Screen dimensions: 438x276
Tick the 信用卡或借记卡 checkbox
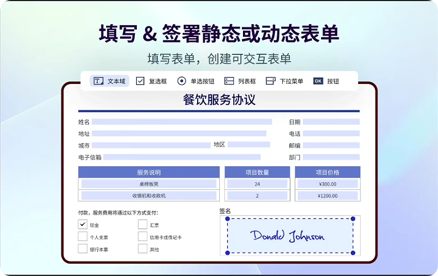(x=142, y=237)
